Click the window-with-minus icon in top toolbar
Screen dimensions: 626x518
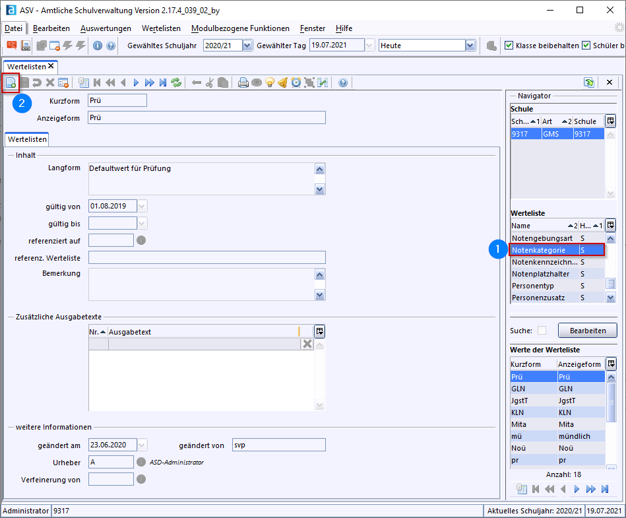tap(54, 46)
